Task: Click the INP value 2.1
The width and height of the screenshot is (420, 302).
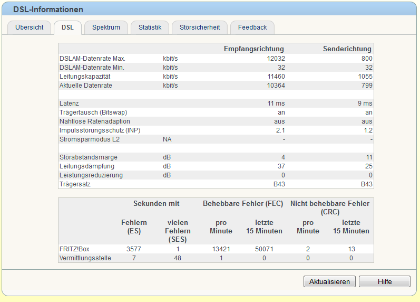Action: tap(280, 130)
